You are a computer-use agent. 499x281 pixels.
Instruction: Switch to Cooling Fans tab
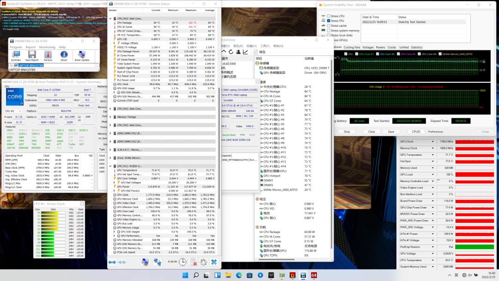[x=352, y=48]
